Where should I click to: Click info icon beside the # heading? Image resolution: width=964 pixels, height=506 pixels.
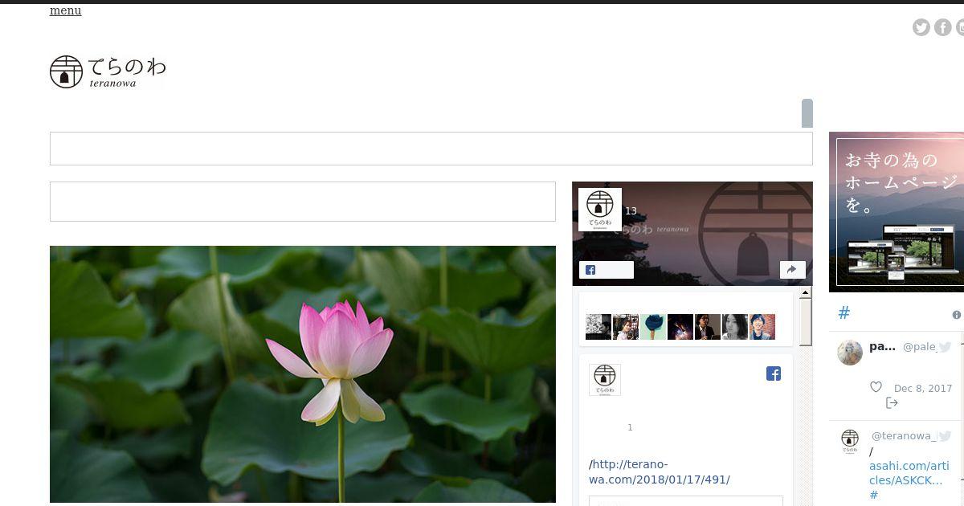[957, 315]
